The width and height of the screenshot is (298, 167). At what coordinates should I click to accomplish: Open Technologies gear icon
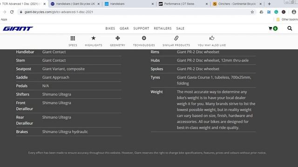pyautogui.click(x=144, y=38)
